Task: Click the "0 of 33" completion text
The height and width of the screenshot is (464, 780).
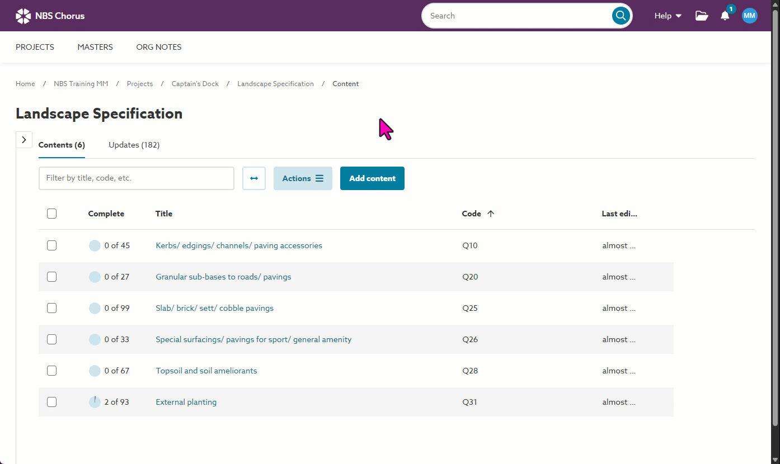Action: [117, 339]
